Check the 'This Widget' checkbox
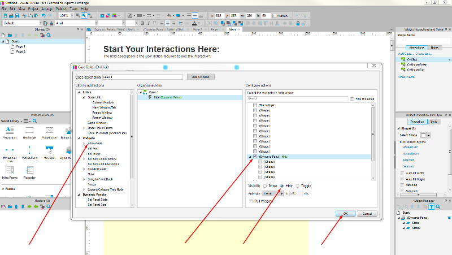452x255 pixels. click(x=255, y=105)
